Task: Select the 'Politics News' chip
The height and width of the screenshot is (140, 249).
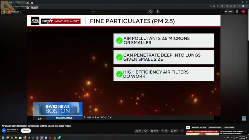Action: point(229,127)
